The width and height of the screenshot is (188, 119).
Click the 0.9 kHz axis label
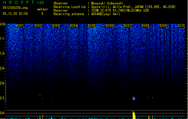point(2,68)
